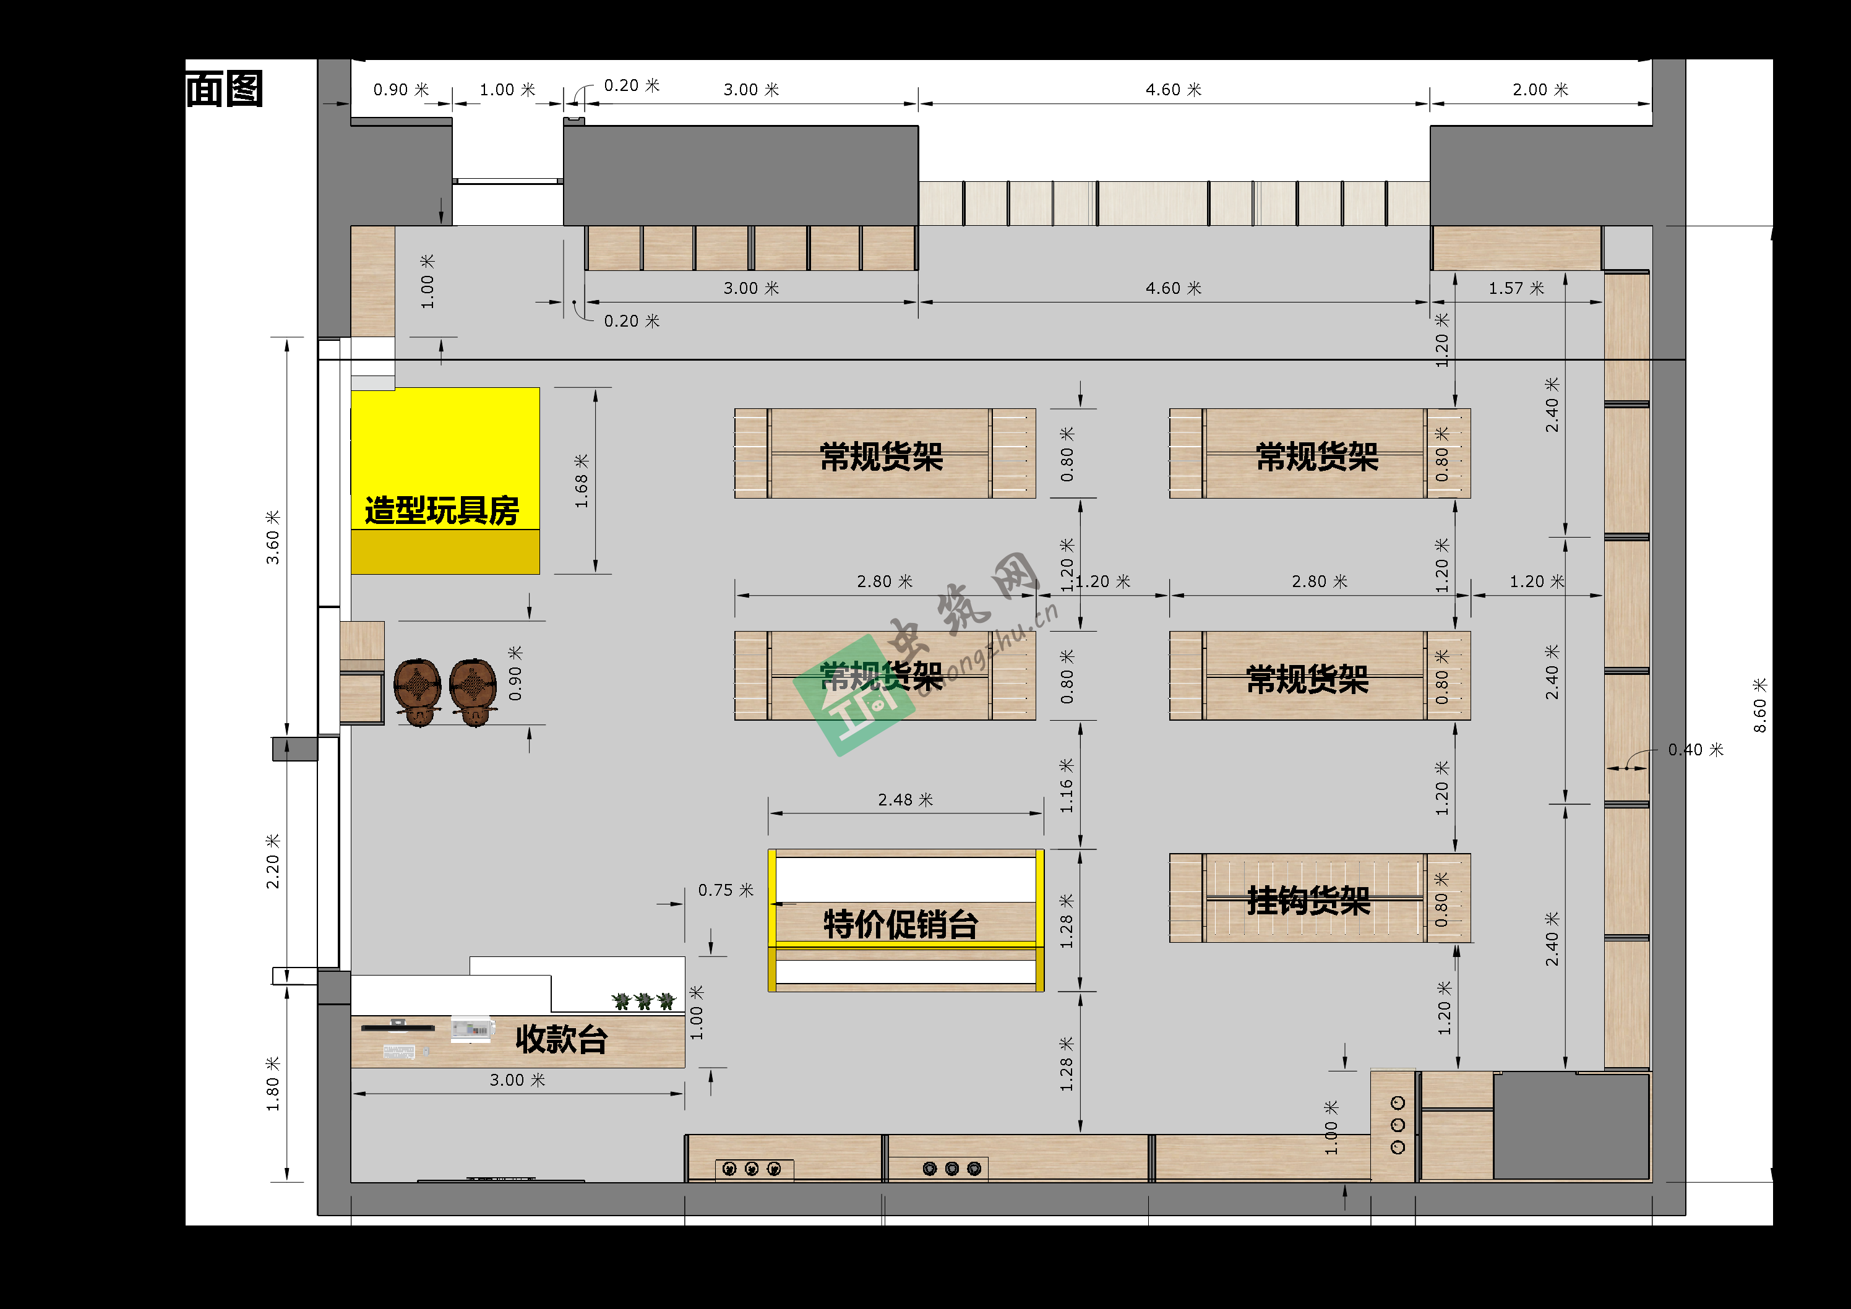This screenshot has width=1851, height=1309.
Task: Click the 面图 title text
Action: tap(224, 90)
